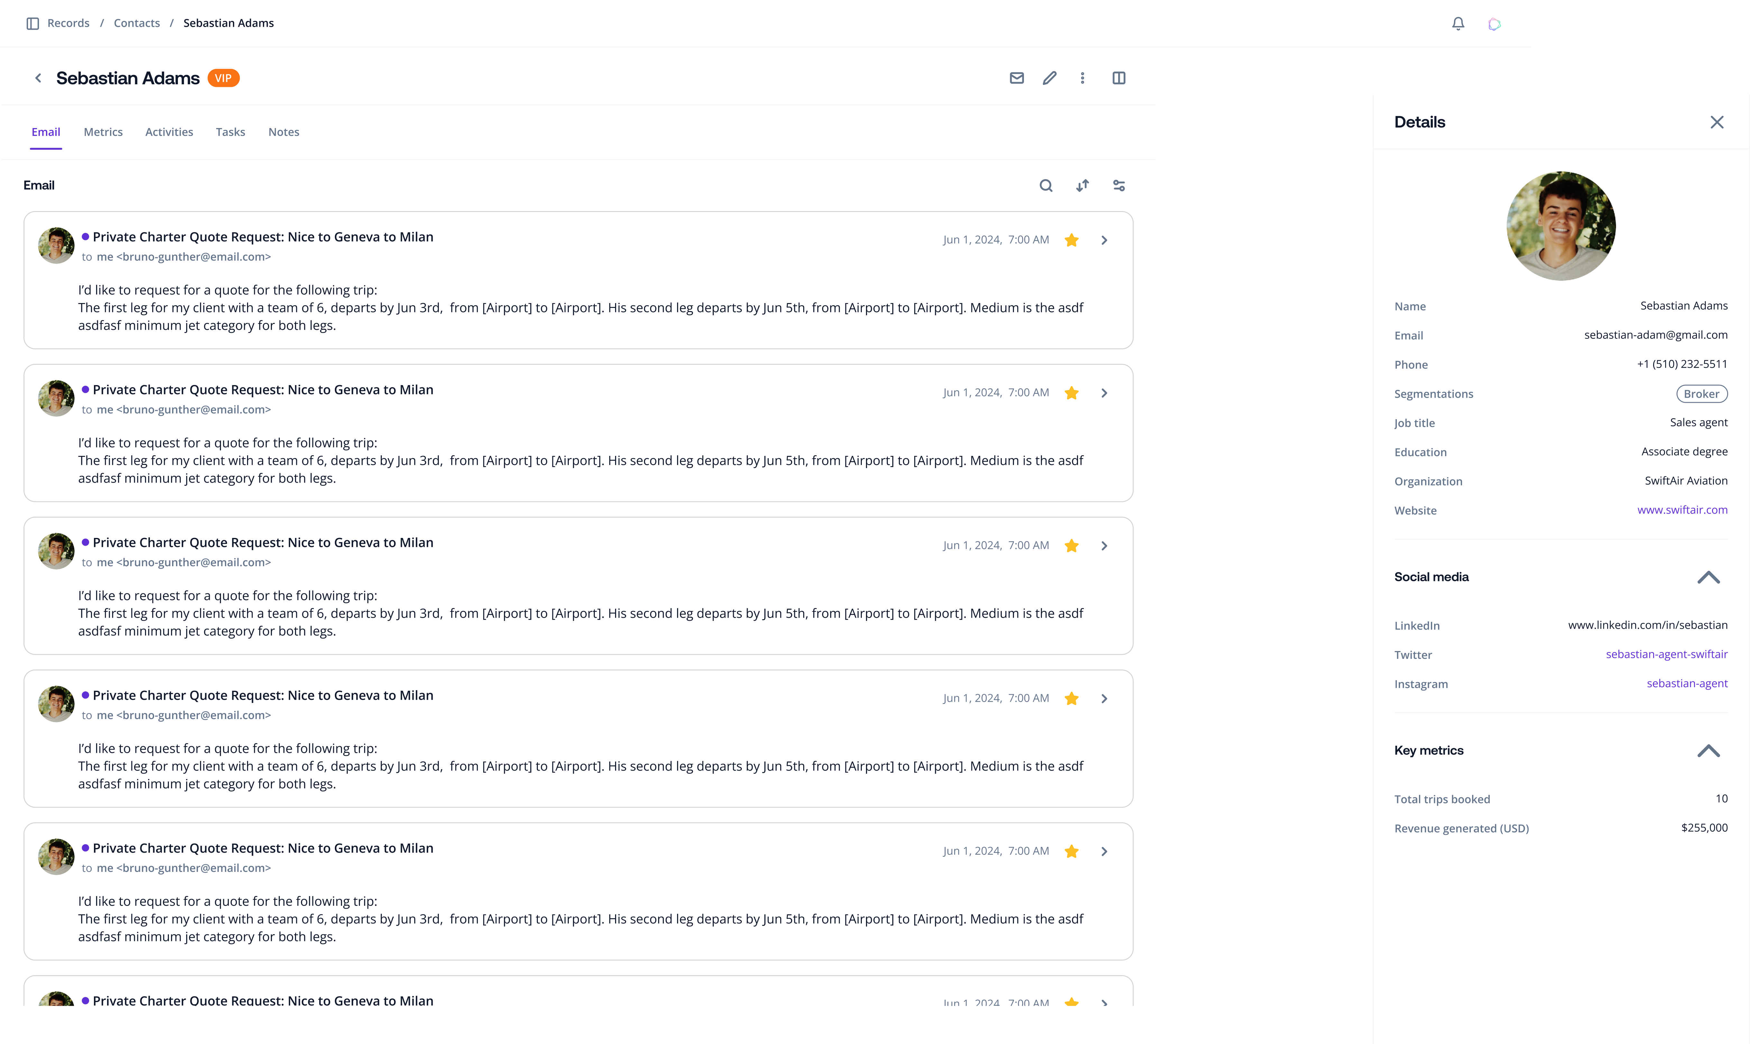Screen dimensions: 1750x1044
Task: Expand the fourth email with its chevron
Action: tap(1104, 698)
